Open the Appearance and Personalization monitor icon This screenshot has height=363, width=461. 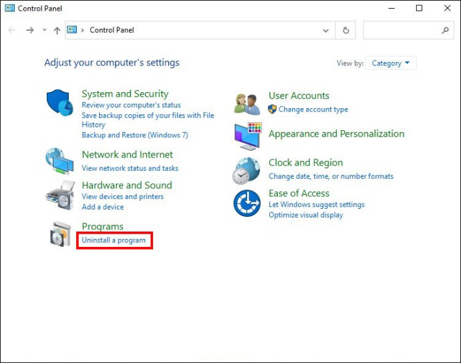click(248, 136)
